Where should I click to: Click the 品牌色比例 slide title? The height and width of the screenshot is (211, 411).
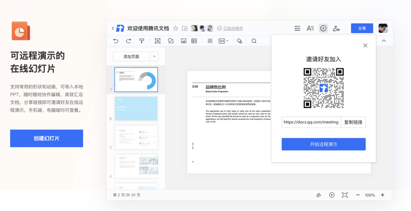coord(215,87)
